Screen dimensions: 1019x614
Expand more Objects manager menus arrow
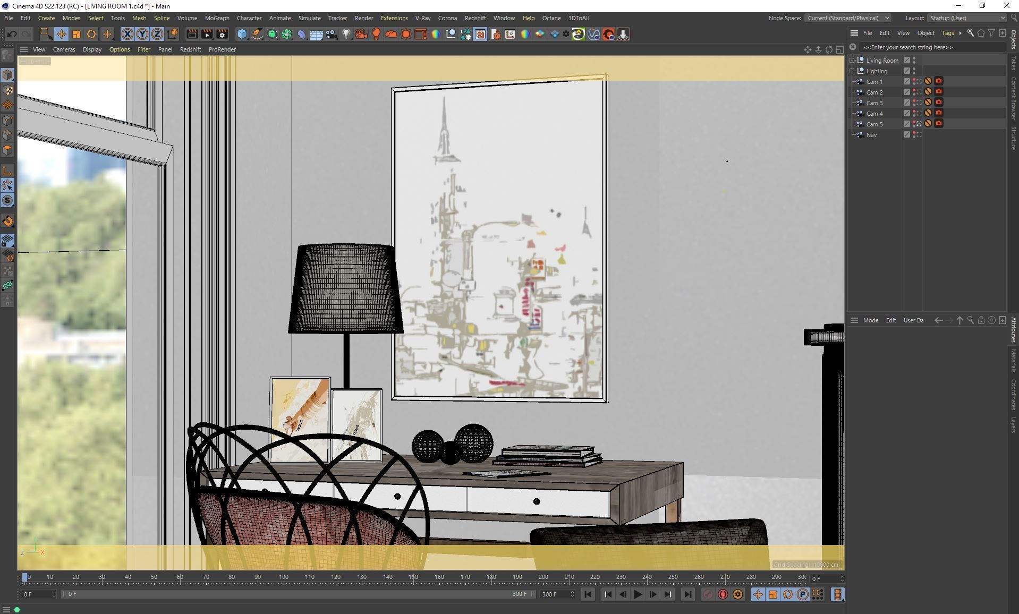(x=960, y=33)
